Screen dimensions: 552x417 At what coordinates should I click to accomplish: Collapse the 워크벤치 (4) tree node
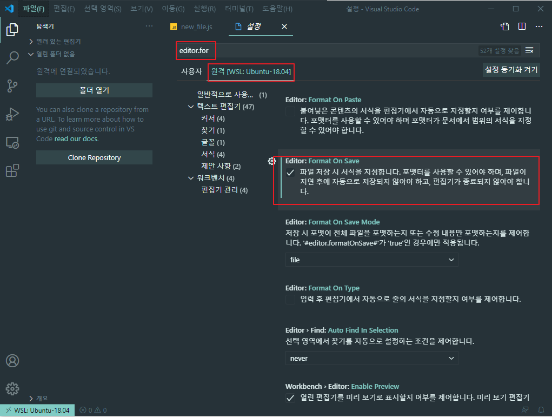coord(191,178)
